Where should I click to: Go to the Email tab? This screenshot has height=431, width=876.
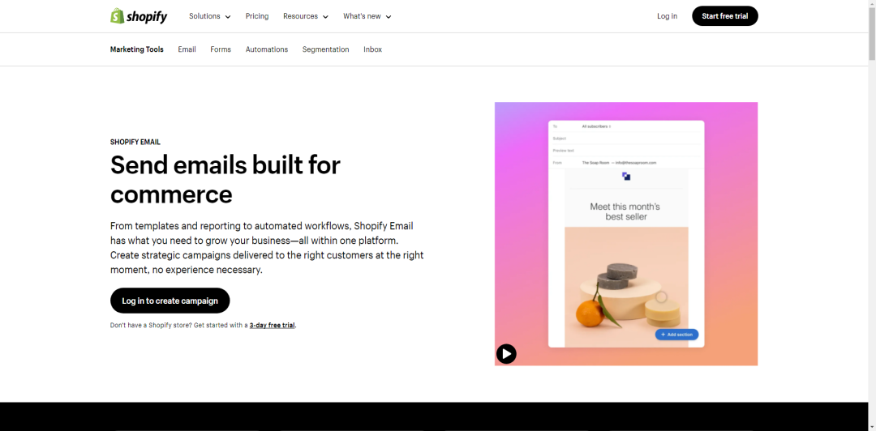187,49
